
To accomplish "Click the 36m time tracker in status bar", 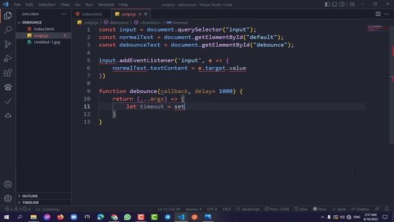I will coord(301,209).
